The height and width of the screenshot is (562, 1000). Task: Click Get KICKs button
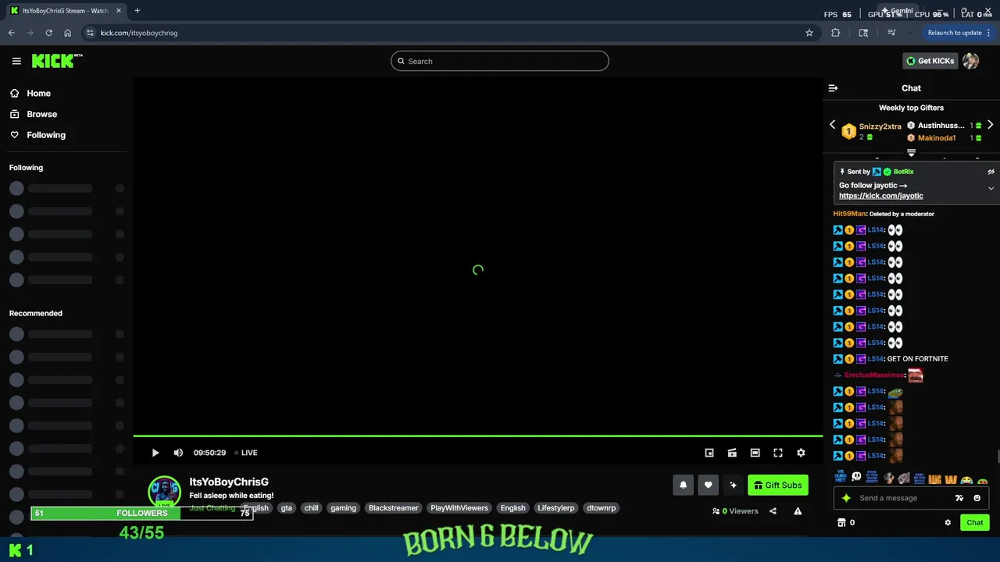tap(930, 61)
